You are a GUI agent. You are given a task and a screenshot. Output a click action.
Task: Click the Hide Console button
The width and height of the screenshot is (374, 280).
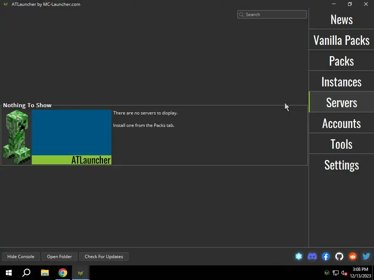[21, 256]
